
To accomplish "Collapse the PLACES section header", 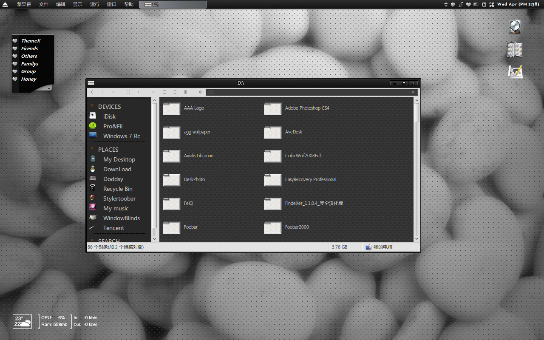I will tap(108, 150).
